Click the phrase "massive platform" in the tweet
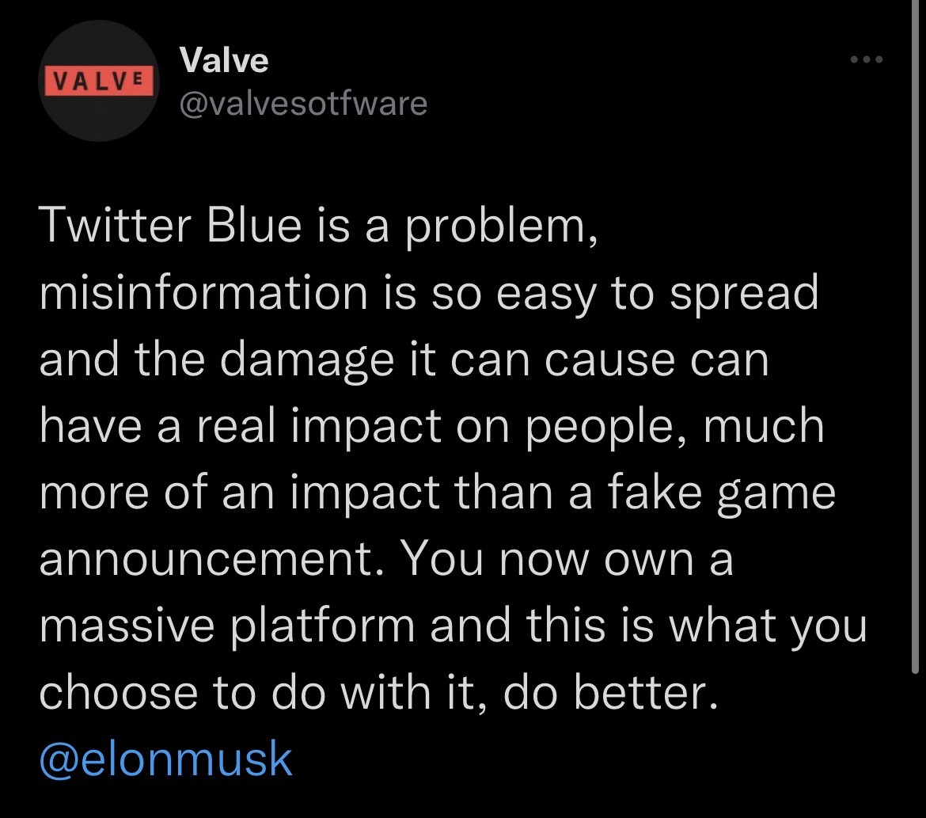 click(x=227, y=626)
